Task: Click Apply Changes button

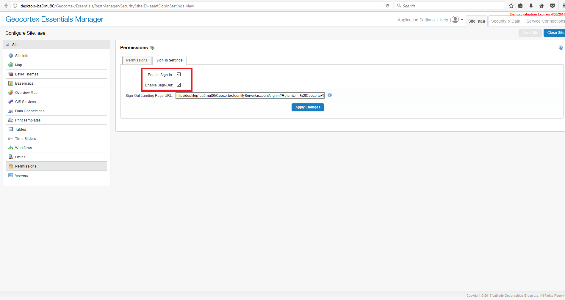Action: 308,107
